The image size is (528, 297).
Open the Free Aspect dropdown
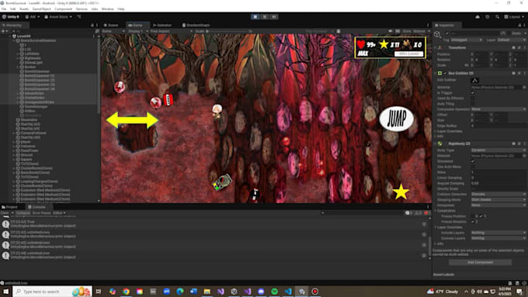point(171,31)
